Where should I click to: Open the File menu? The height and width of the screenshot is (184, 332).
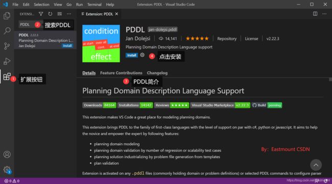[15, 5]
